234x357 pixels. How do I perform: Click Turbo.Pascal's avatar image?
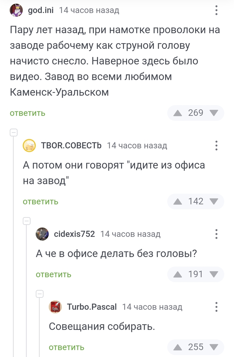click(55, 307)
